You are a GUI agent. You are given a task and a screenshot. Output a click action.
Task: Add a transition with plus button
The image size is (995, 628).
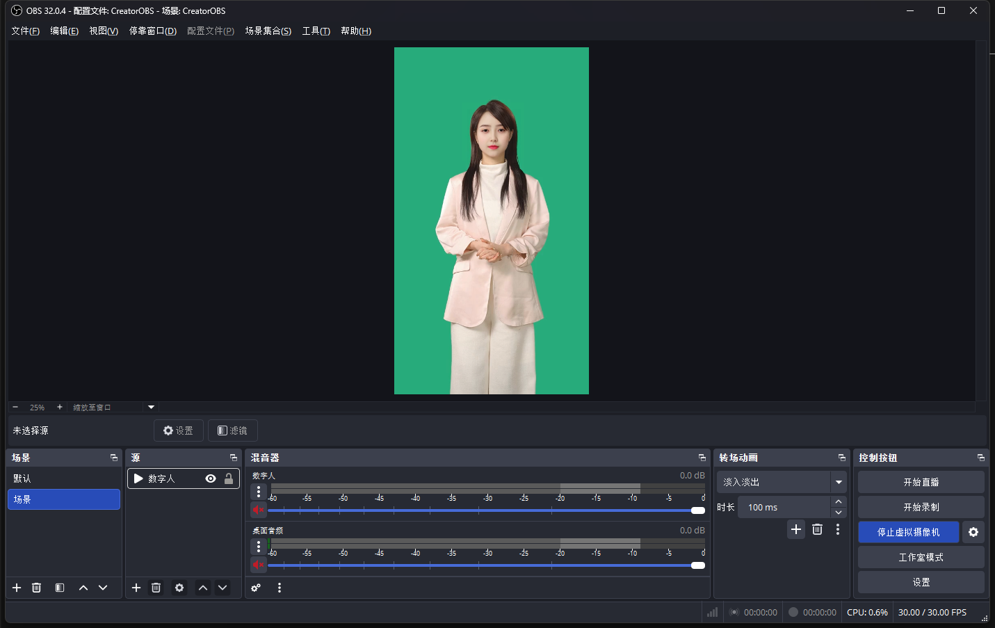pyautogui.click(x=796, y=529)
